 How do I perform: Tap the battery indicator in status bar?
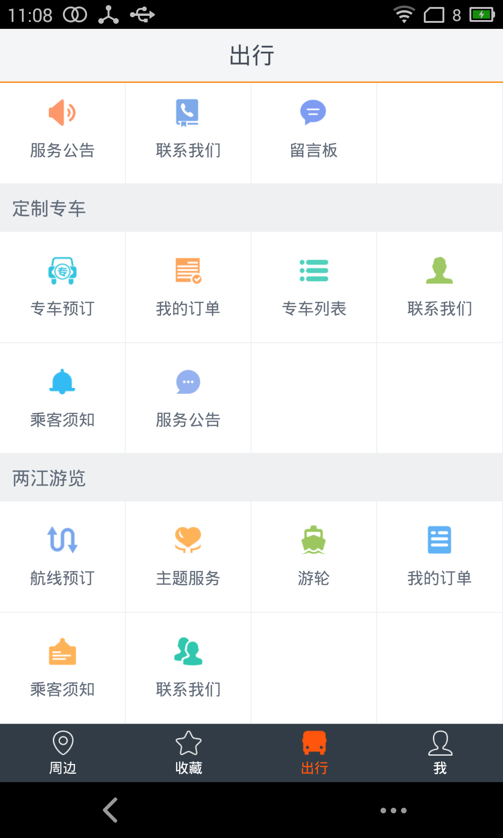(482, 15)
